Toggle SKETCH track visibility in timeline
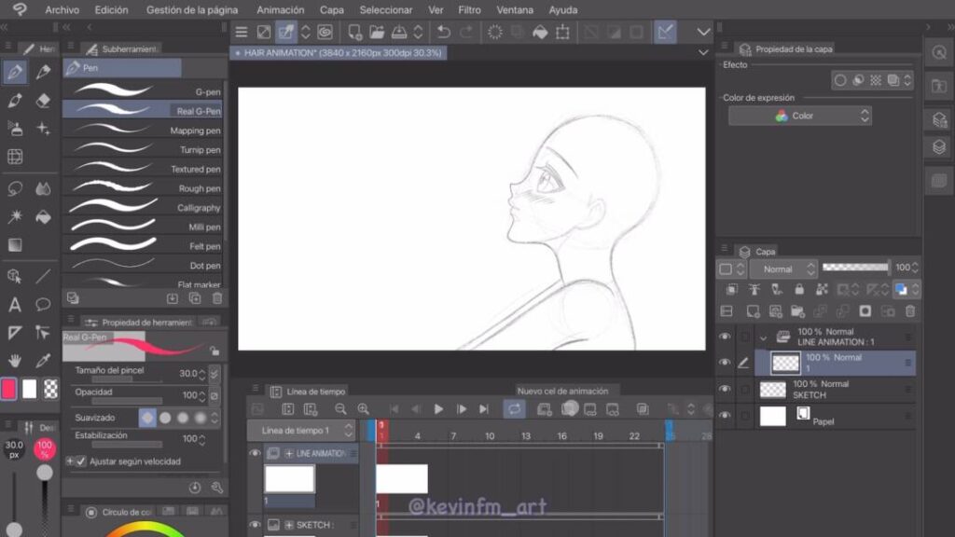The image size is (955, 537). click(256, 524)
